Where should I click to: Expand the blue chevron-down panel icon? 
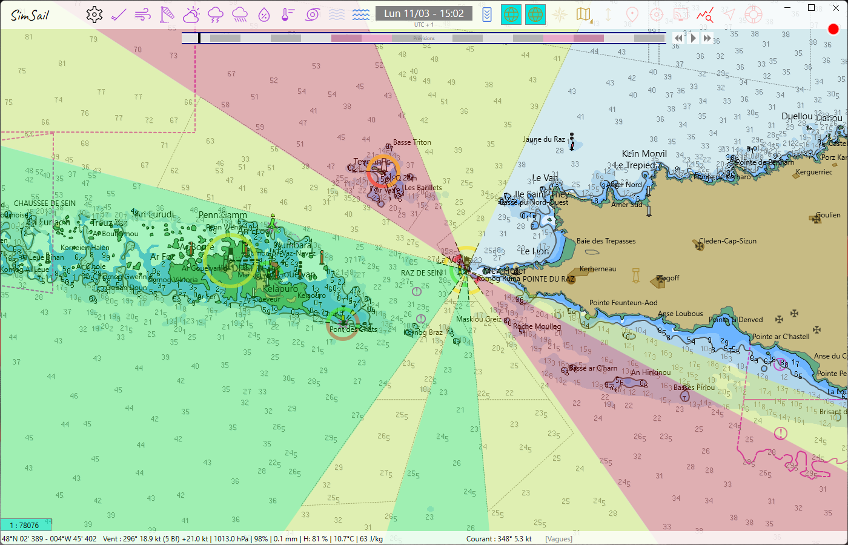tap(487, 15)
